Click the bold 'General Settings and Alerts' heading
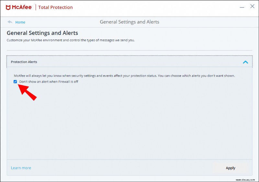The height and width of the screenshot is (182, 259). tap(42, 33)
